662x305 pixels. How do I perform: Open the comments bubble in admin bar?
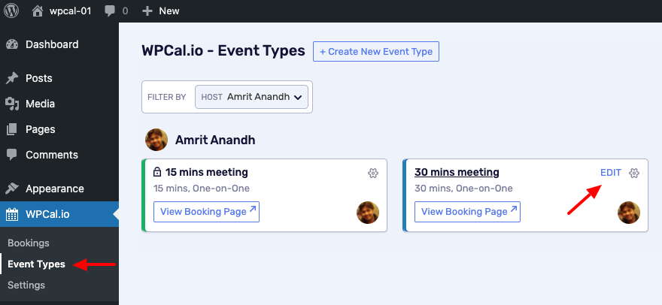point(116,11)
